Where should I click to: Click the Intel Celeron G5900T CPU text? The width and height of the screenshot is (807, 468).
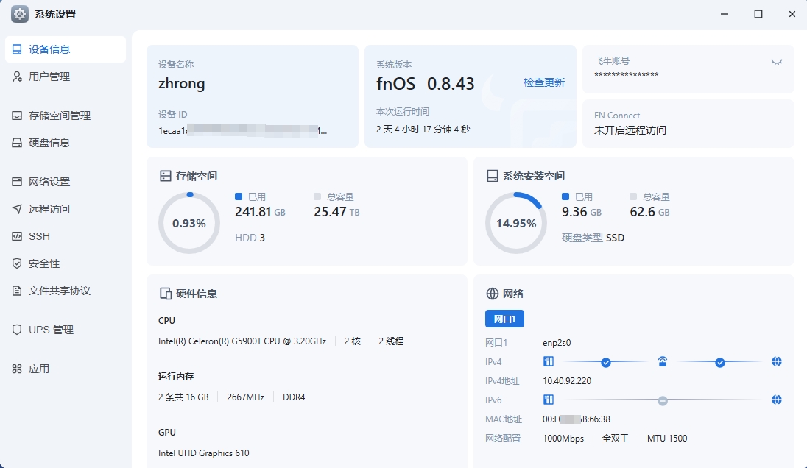(x=242, y=341)
